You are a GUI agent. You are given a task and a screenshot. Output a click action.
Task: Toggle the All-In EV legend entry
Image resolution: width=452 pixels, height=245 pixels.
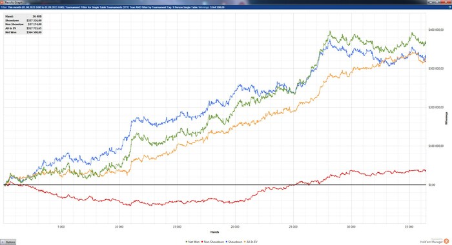pos(251,242)
